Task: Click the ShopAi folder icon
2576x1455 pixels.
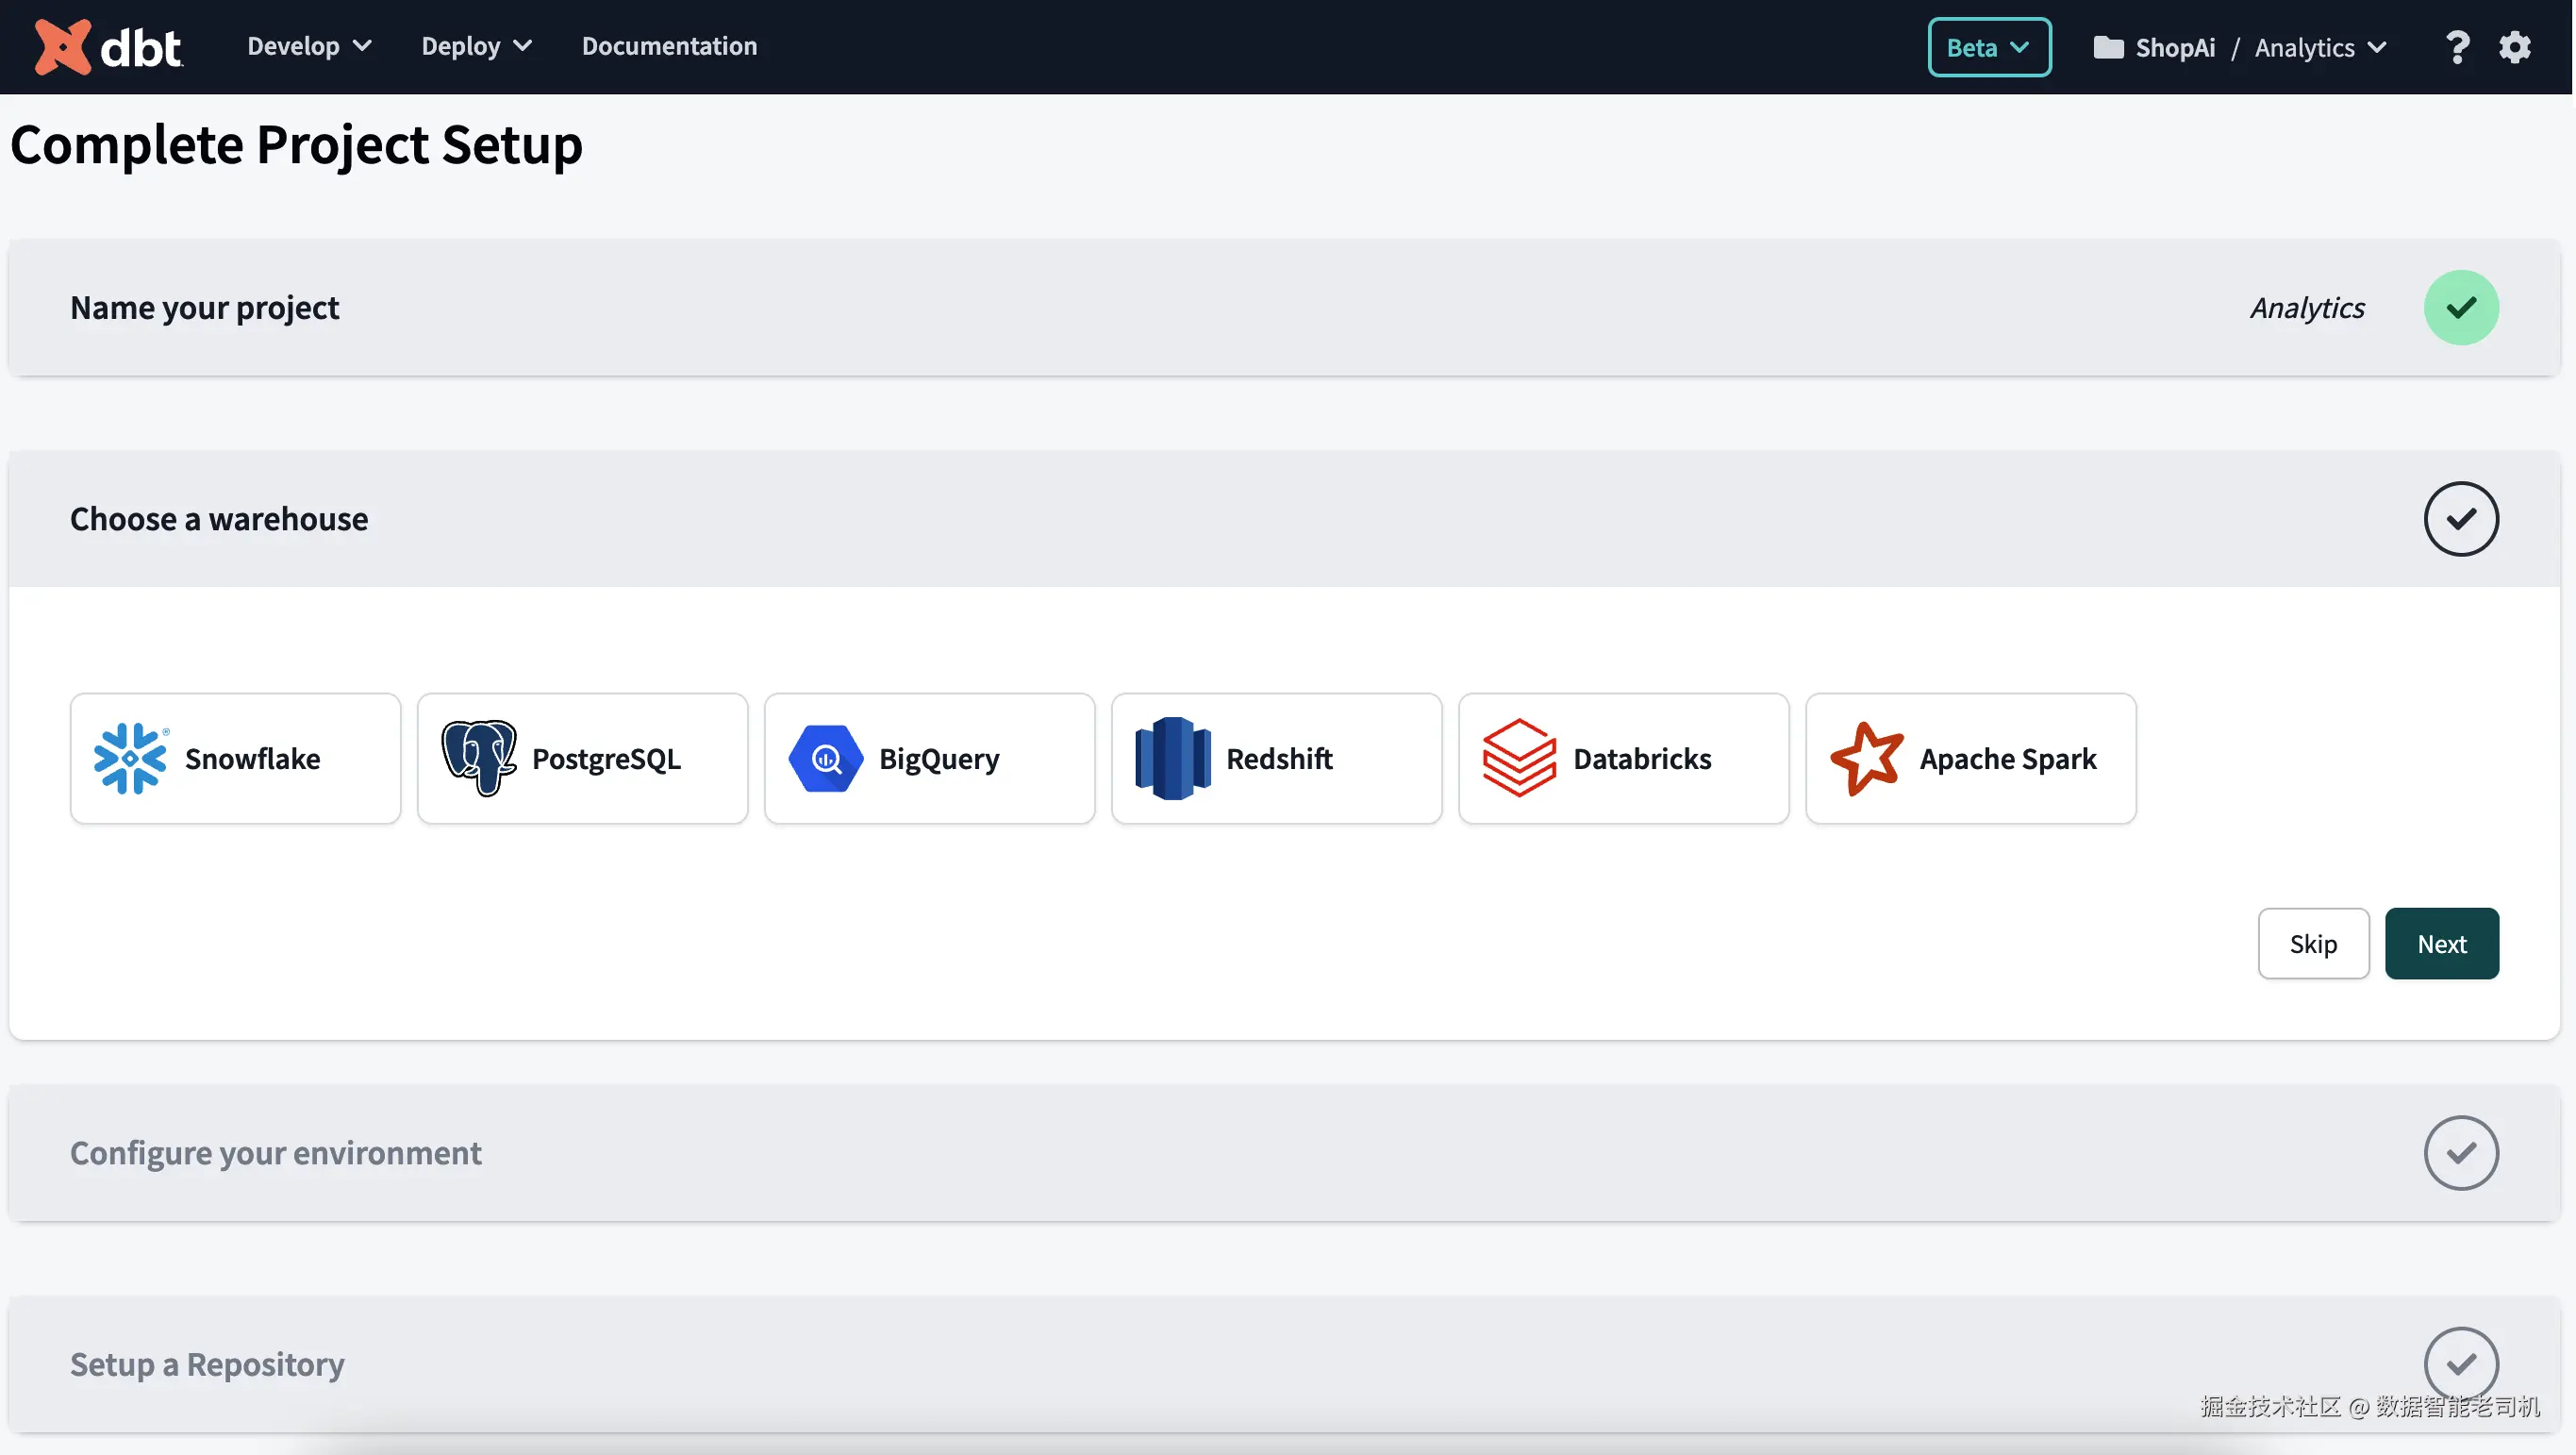Action: (x=2108, y=47)
